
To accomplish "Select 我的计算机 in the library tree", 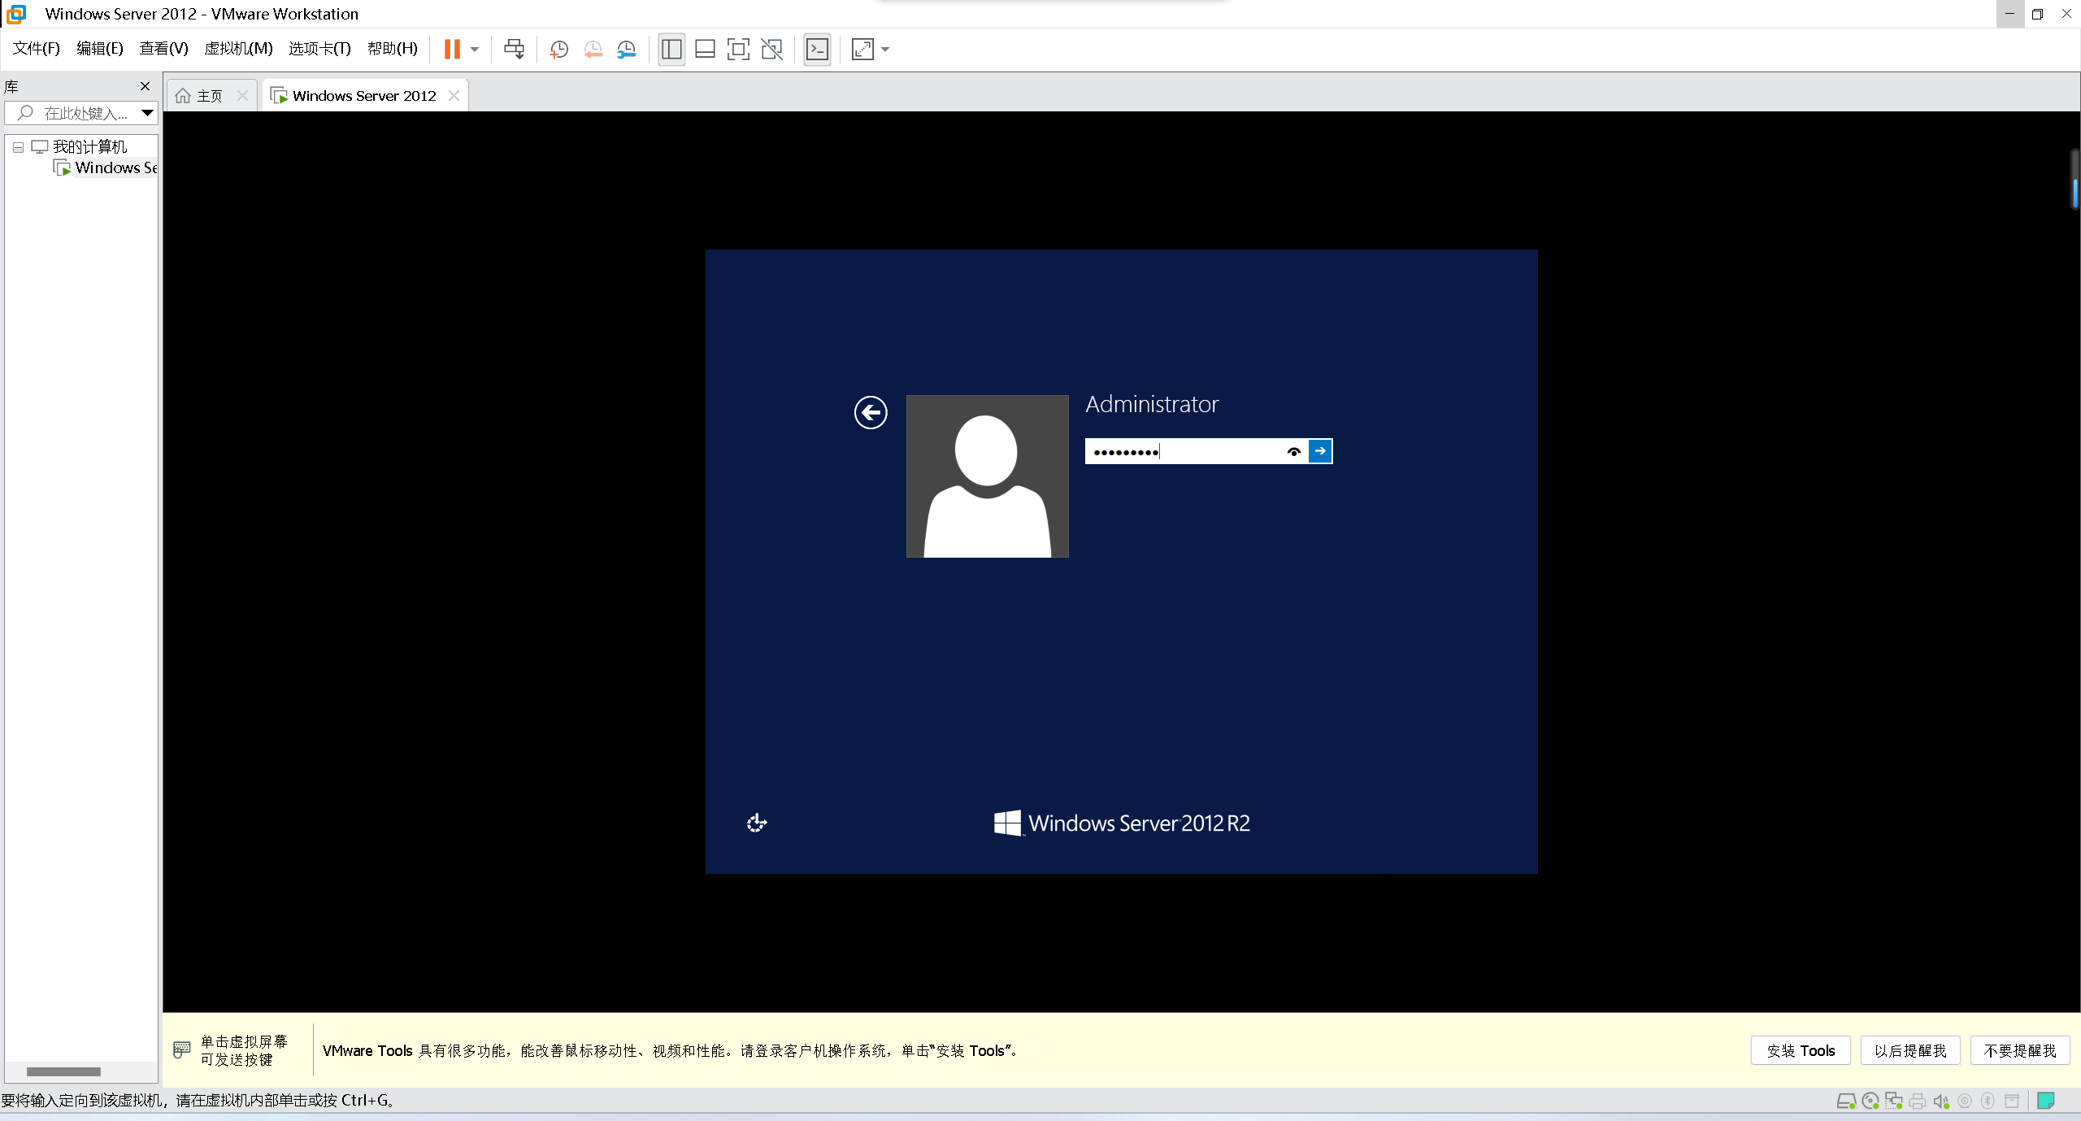I will coord(89,147).
